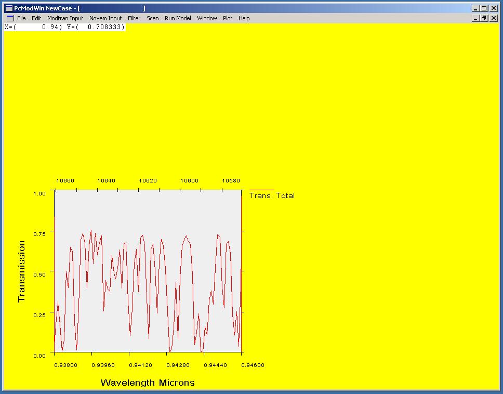Screen dimensions: 503x394
Task: Click the 0.93800 wavelength tick label
Action: pyautogui.click(x=66, y=365)
